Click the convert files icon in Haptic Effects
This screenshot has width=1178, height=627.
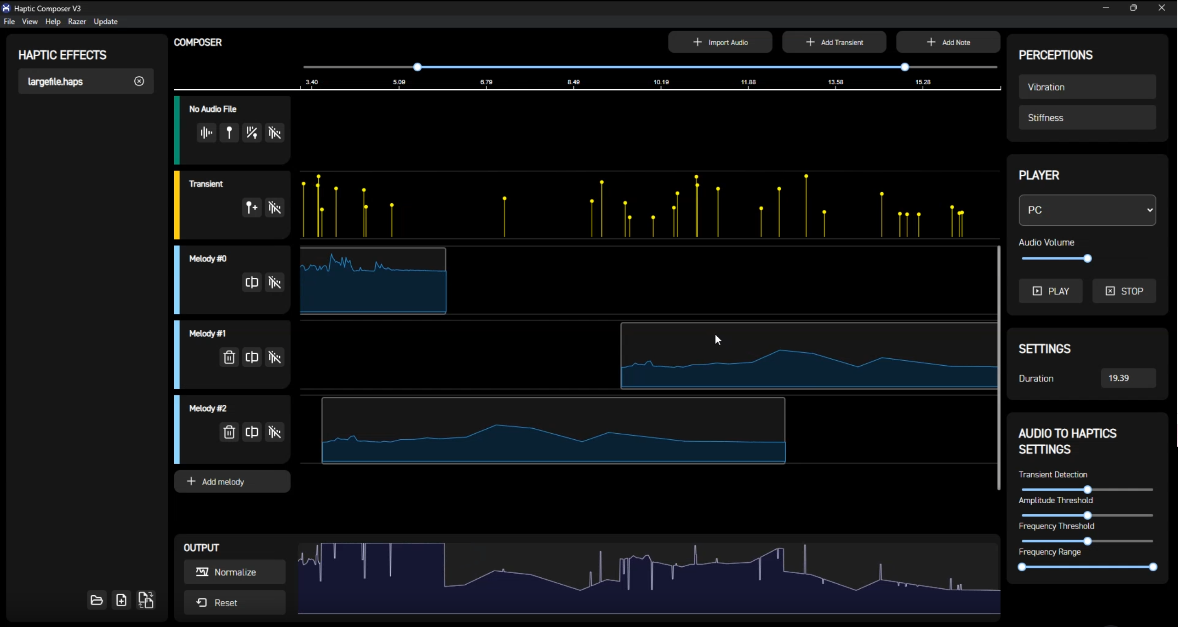click(146, 600)
